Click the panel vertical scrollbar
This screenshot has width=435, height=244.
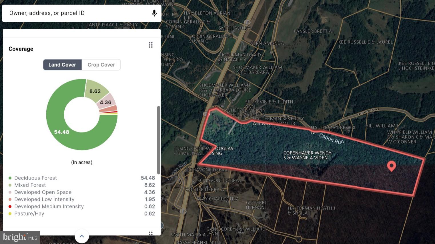coord(159,140)
